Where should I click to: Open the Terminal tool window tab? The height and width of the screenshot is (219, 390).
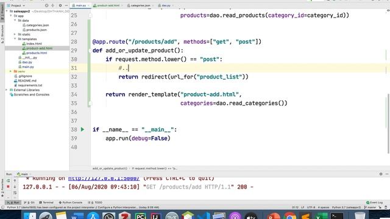point(46,203)
